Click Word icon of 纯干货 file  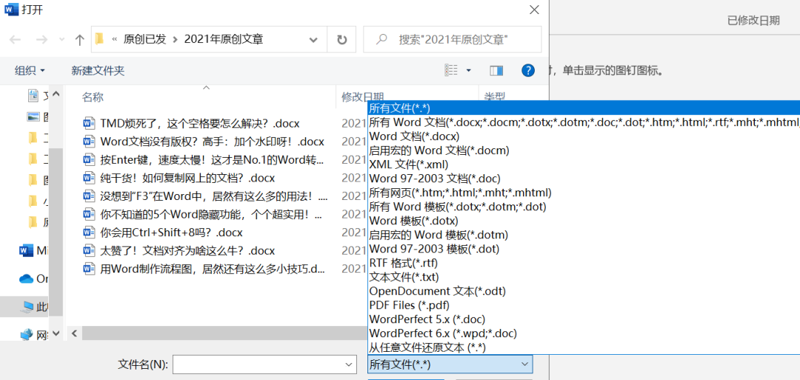[x=90, y=178]
